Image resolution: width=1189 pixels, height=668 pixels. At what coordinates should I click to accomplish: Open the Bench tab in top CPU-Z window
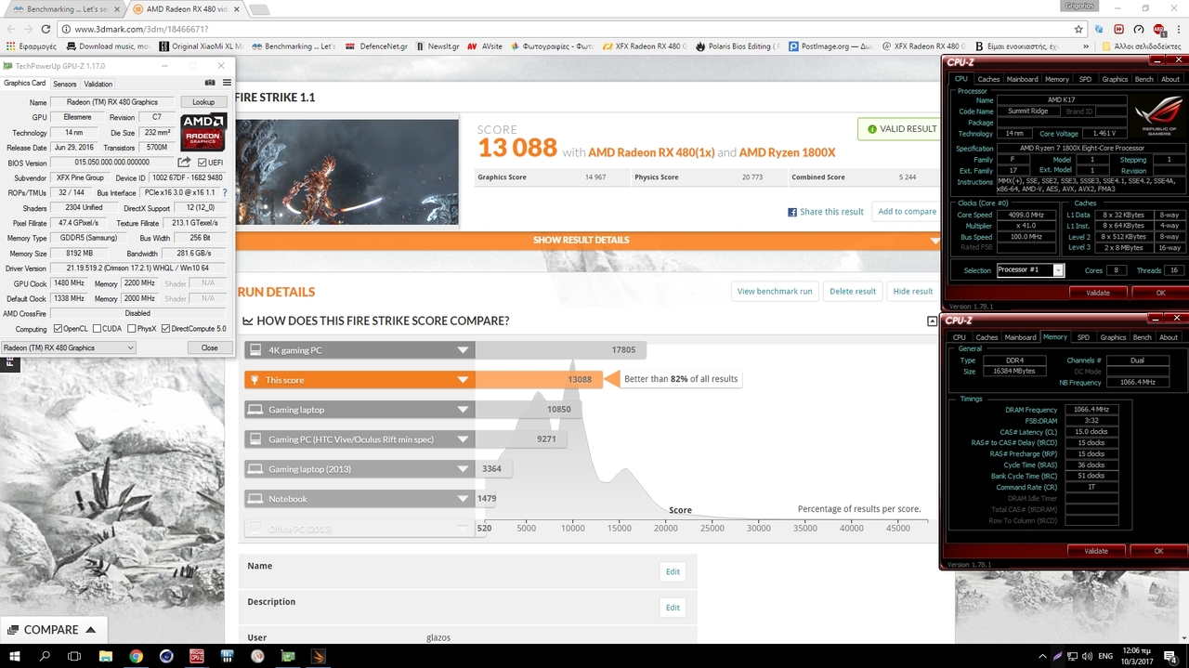coord(1144,79)
